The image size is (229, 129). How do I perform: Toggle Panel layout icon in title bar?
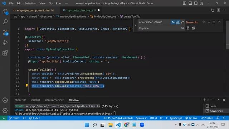pos(190,3)
